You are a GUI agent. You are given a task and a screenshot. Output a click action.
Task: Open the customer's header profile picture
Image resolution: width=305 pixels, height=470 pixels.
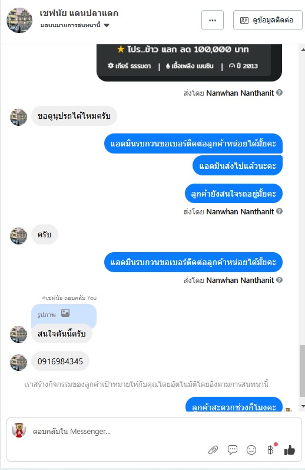point(19,20)
